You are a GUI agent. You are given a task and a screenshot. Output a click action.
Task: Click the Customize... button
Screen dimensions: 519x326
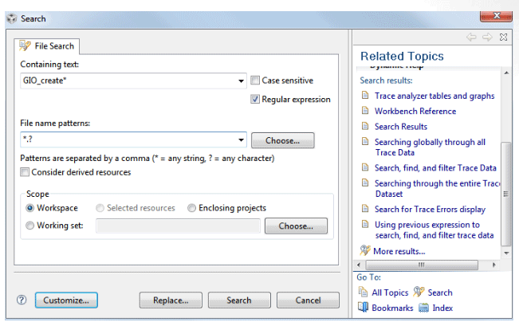(70, 300)
